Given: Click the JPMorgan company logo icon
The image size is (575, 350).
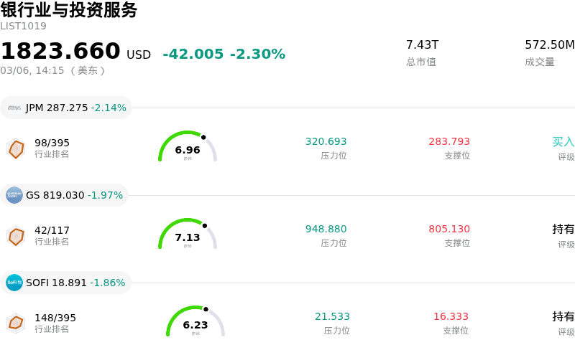Looking at the screenshot, I should (14, 108).
